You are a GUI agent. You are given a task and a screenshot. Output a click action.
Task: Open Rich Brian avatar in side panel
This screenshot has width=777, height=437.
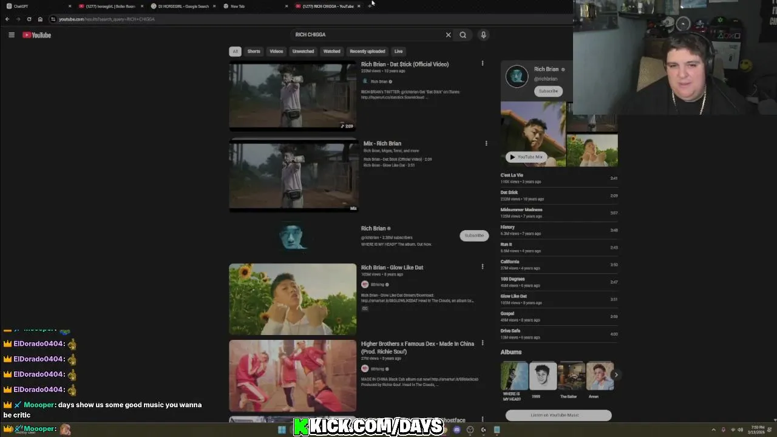pyautogui.click(x=517, y=76)
